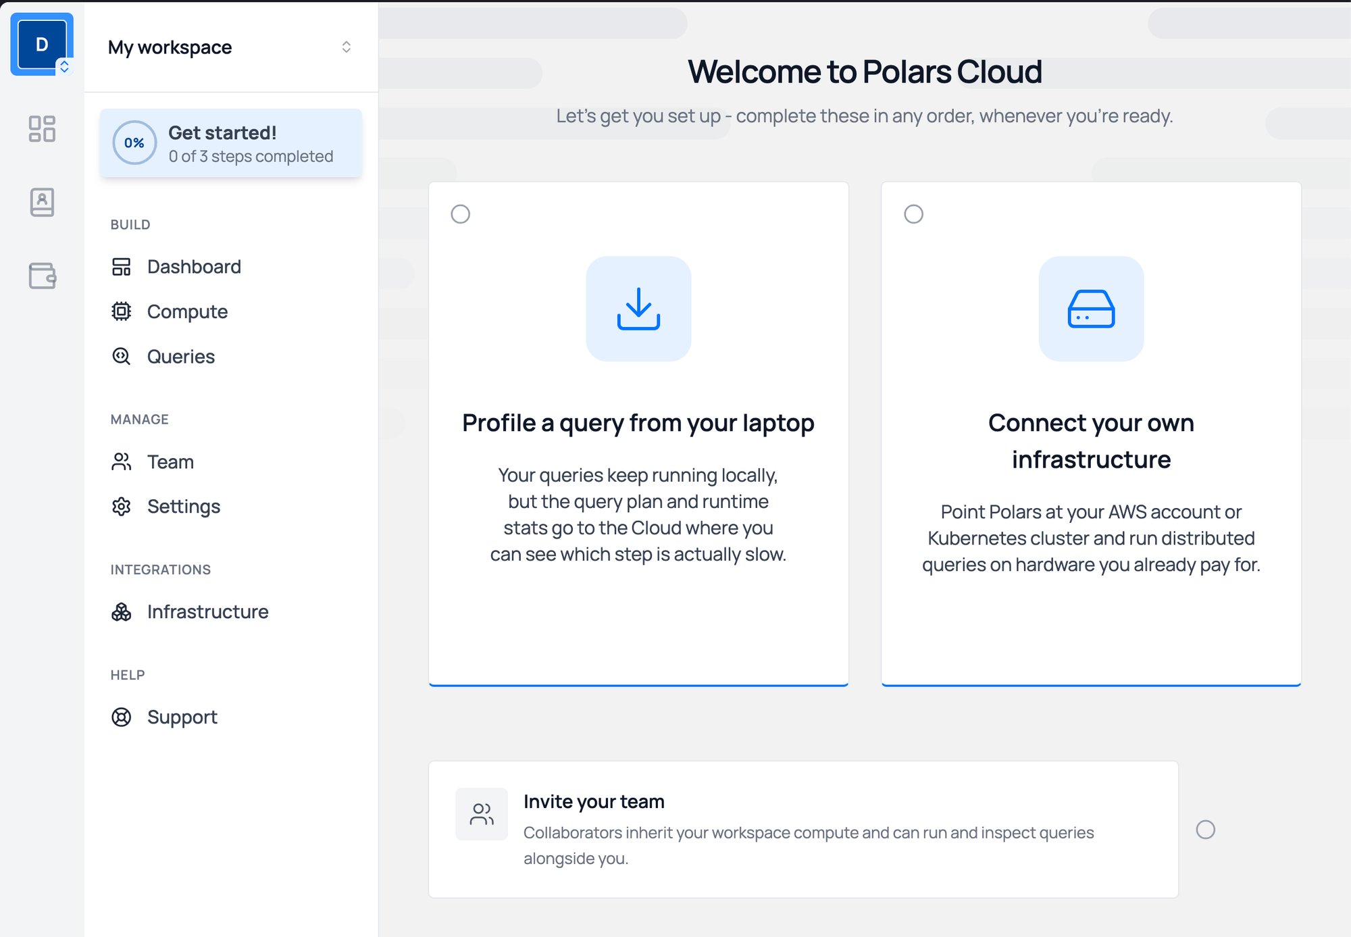Toggle the Connect your own infrastructure radio circle
1351x937 pixels.
pos(914,214)
